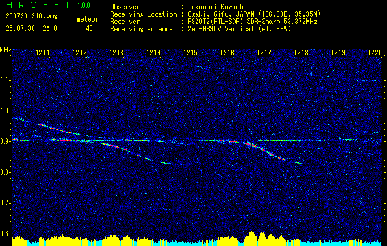Click the gray vertical bar beside 0.9 kHz
The height and width of the screenshot is (246, 387).
click(x=12, y=142)
